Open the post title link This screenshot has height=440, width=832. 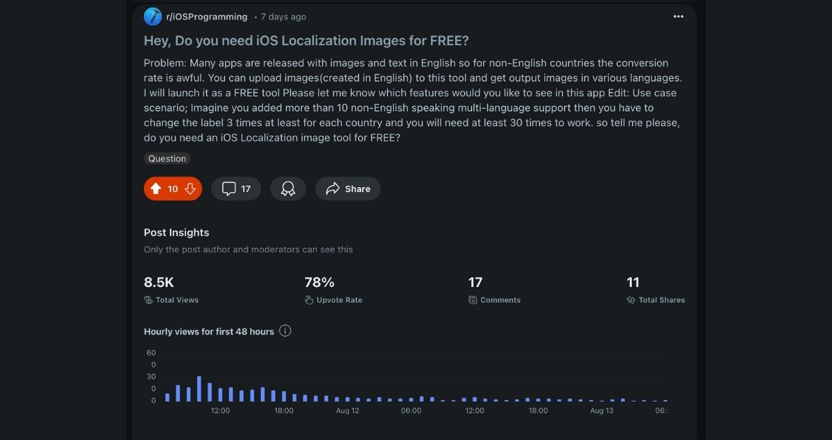306,40
